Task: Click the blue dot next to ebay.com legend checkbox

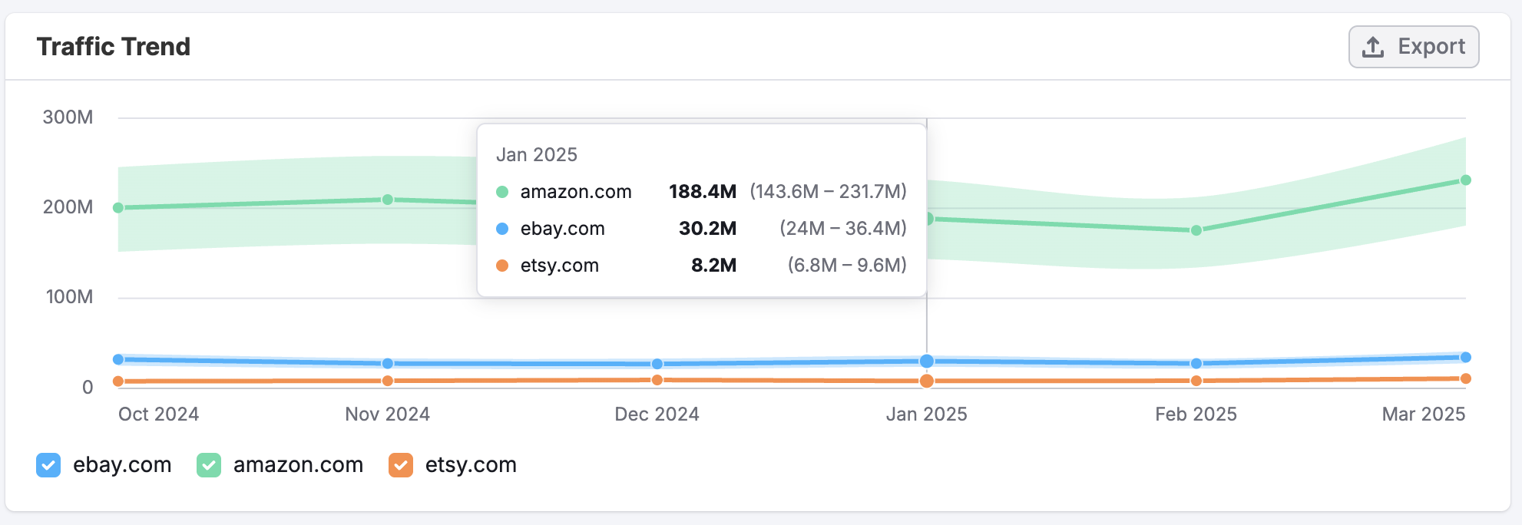Action: (x=48, y=464)
